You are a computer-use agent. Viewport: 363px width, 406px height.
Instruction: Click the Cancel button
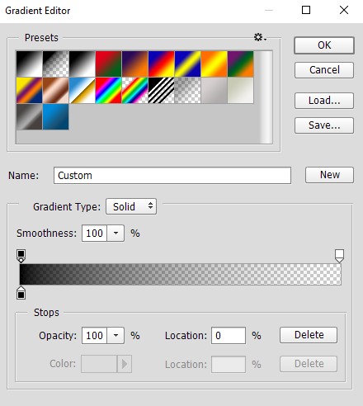coord(324,70)
